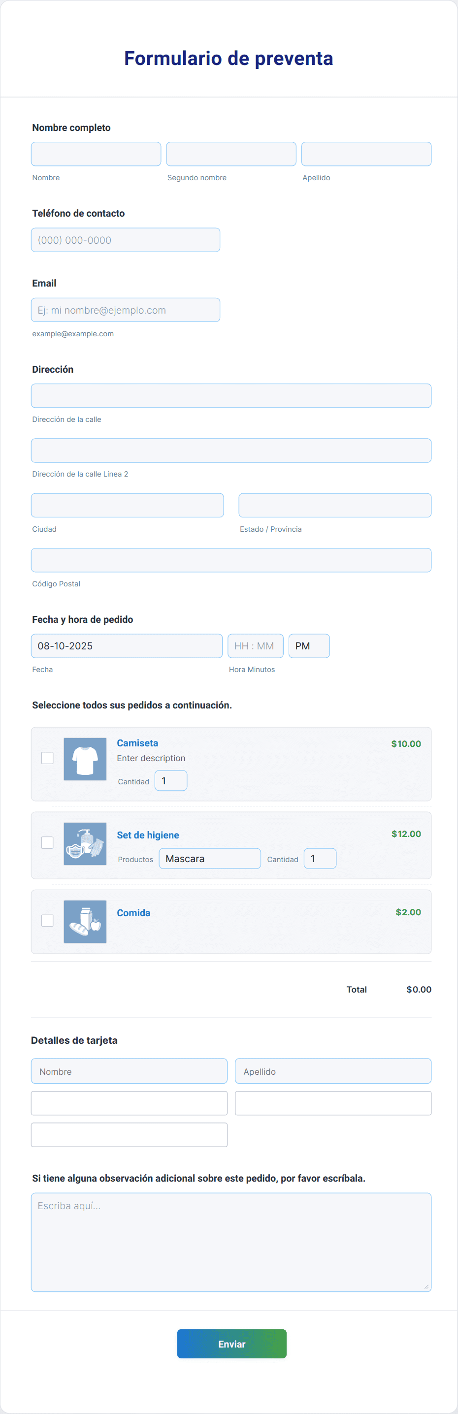
Task: Focus the Teléfono de contacto field
Action: point(125,240)
